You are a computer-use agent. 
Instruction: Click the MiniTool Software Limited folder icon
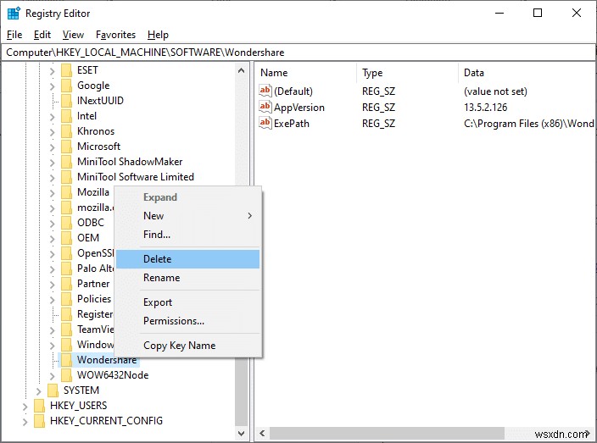[x=66, y=177]
